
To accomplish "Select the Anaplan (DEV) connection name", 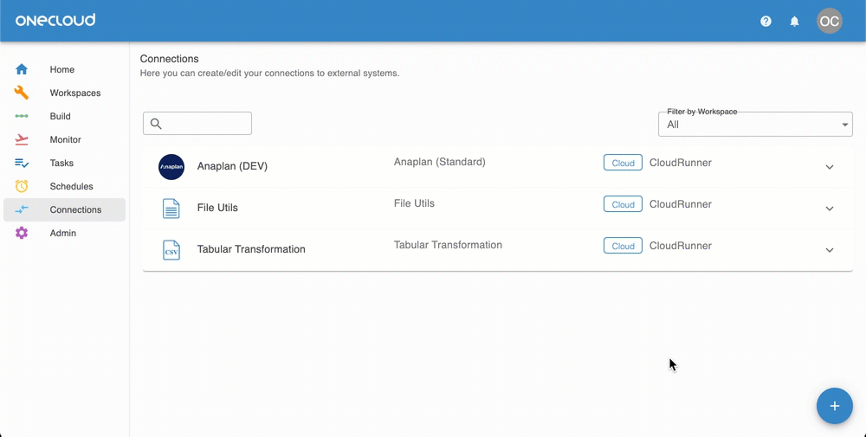I will [232, 166].
